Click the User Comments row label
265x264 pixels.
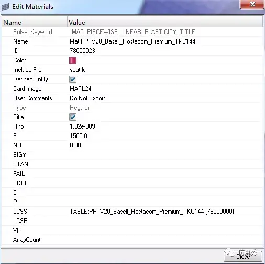click(32, 98)
